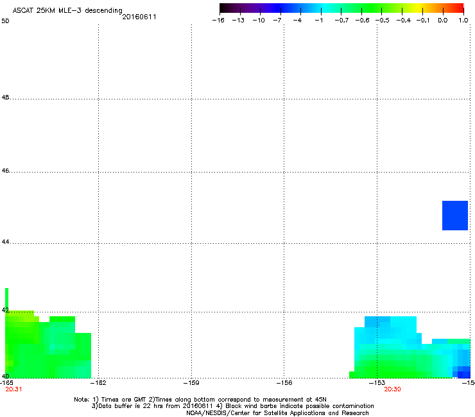This screenshot has width=475, height=417.
Task: Click the color bar label '-13'
Action: click(238, 21)
